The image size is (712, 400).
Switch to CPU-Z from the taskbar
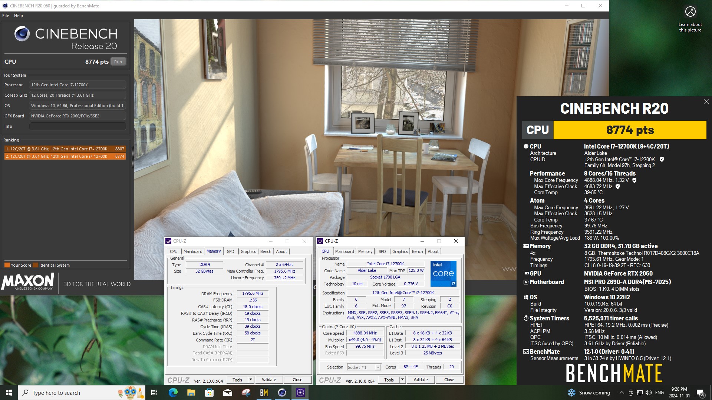(x=300, y=393)
